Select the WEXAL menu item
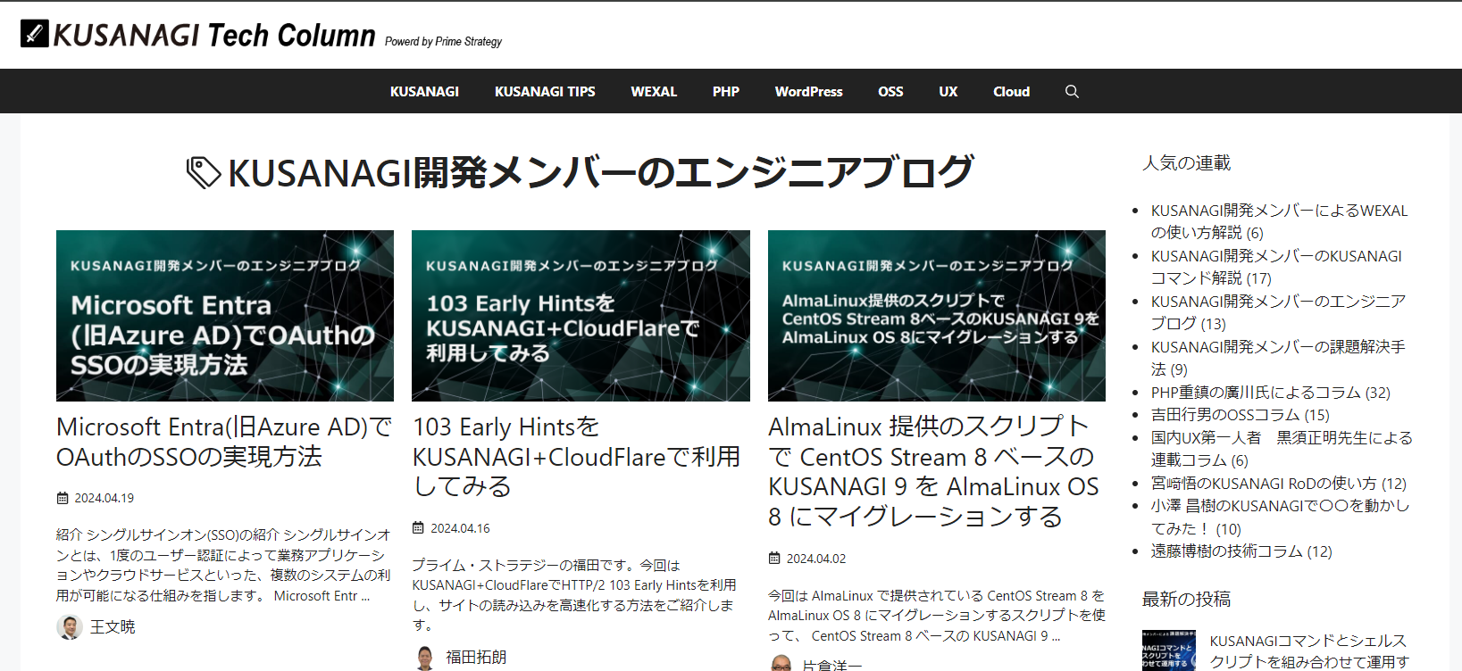The height and width of the screenshot is (671, 1462). coord(654,91)
